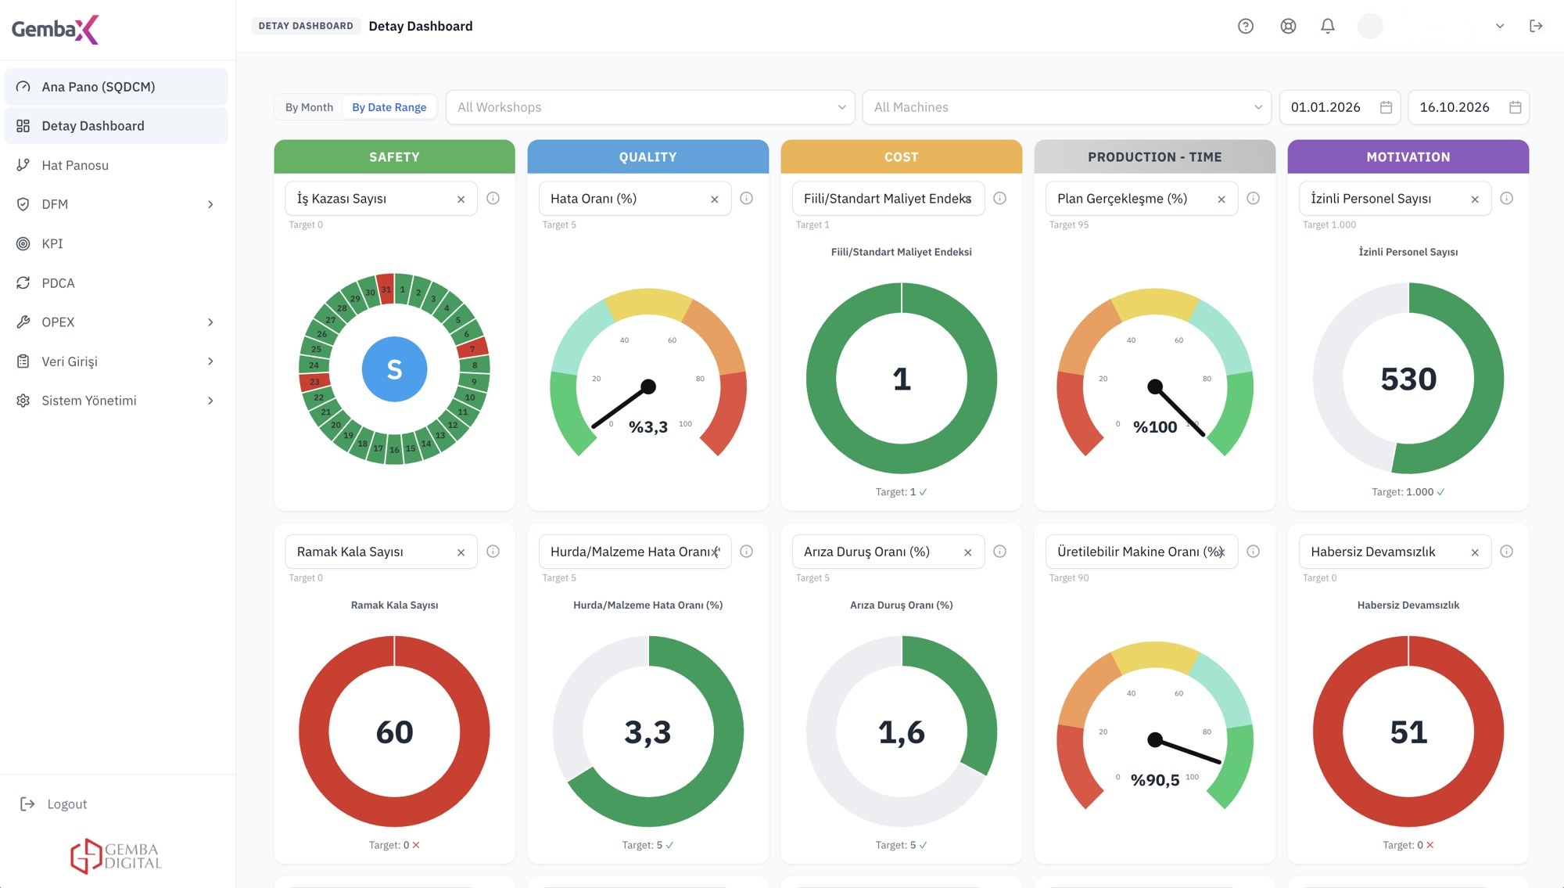
Task: Click the blue S circle in safety chart
Action: [394, 369]
